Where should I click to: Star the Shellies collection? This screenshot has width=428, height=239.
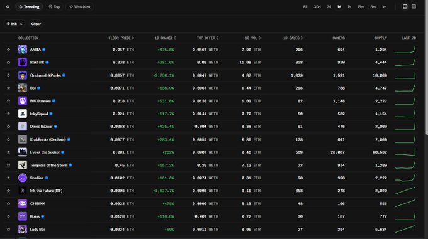pos(8,178)
